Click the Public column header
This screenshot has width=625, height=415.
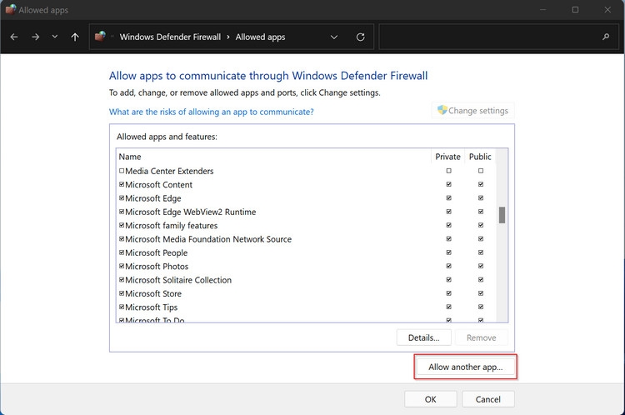pyautogui.click(x=480, y=157)
